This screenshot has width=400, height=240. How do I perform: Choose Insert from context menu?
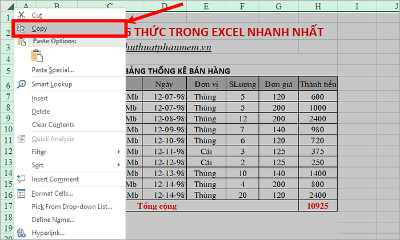(x=70, y=98)
